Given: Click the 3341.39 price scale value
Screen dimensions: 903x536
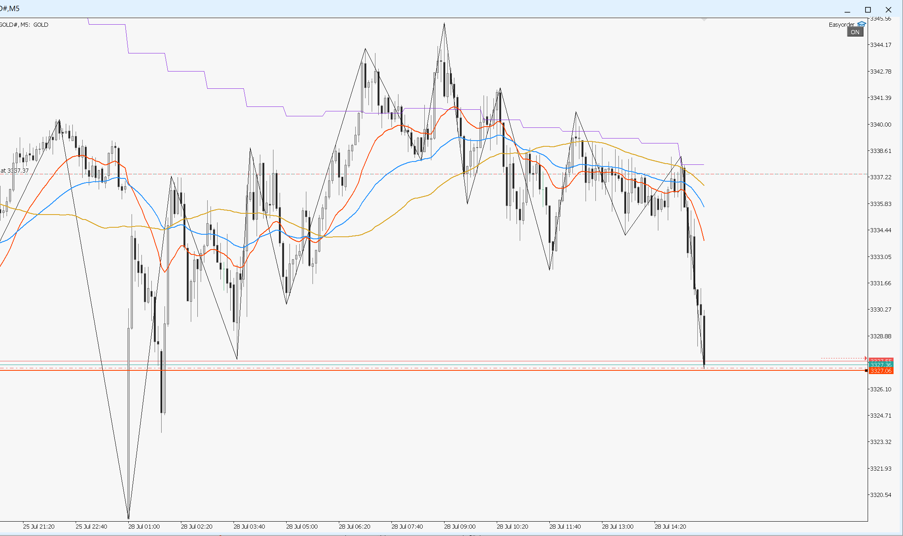Looking at the screenshot, I should tap(880, 98).
